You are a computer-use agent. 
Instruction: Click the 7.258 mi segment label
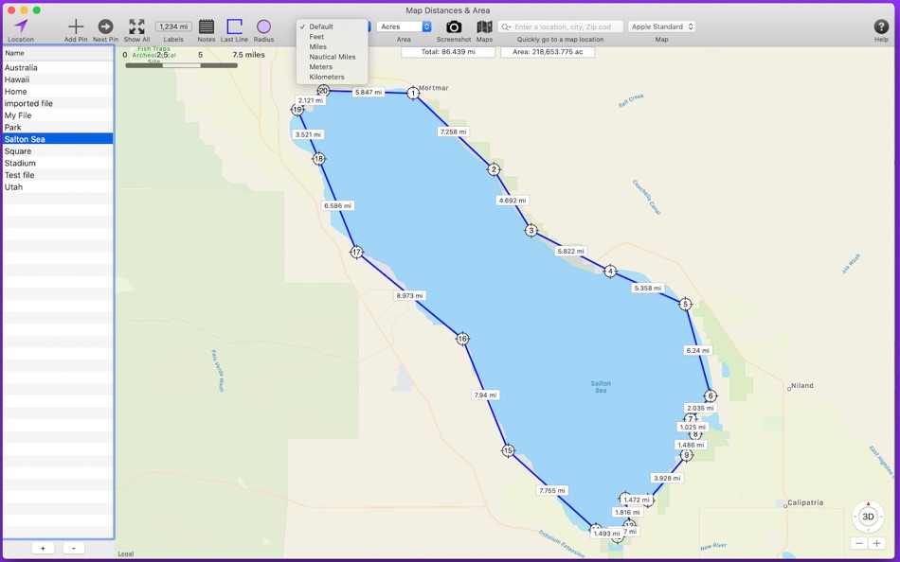tap(454, 132)
